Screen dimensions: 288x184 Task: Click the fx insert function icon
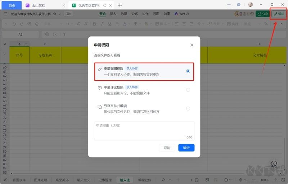click(x=55, y=34)
